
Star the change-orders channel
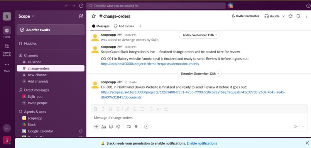coord(94,16)
